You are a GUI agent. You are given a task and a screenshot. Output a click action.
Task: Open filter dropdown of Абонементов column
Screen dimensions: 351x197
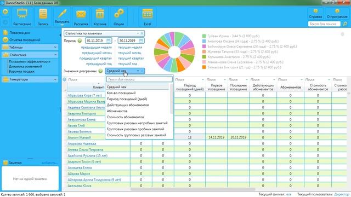point(302,79)
